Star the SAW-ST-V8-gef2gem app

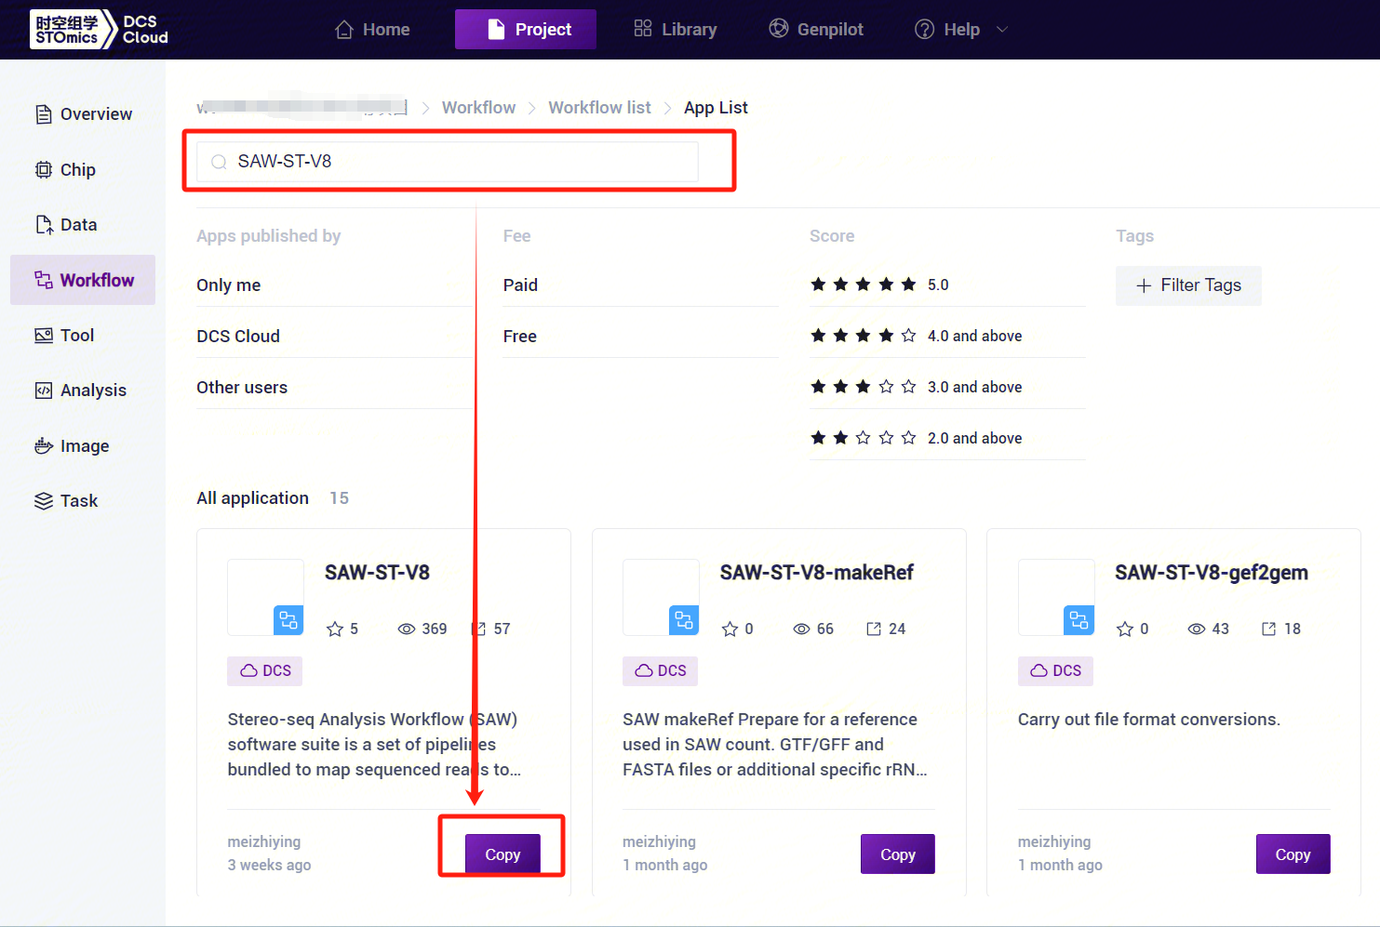tap(1125, 629)
